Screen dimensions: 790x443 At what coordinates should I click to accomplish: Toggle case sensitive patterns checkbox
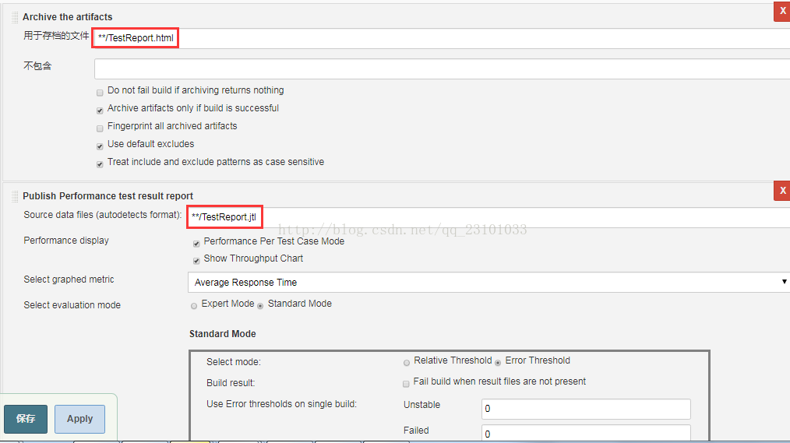(x=100, y=164)
